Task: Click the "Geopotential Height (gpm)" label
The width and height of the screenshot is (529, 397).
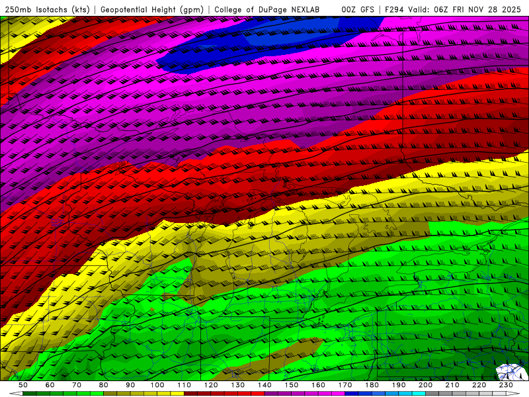Action: pyautogui.click(x=152, y=10)
